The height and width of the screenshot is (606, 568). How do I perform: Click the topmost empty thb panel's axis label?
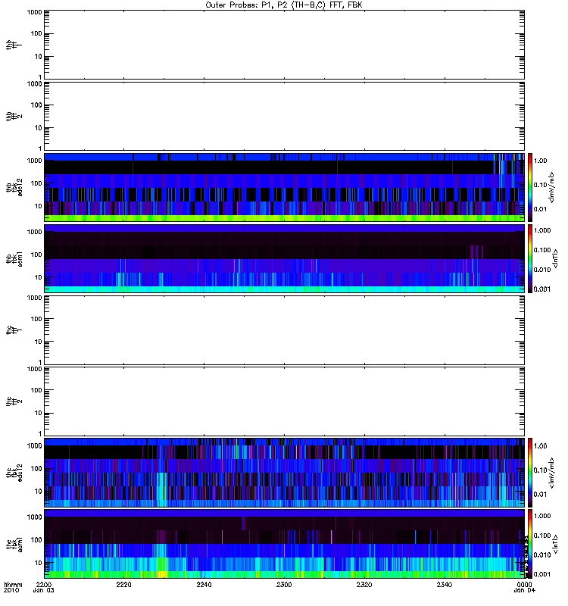tap(13, 45)
